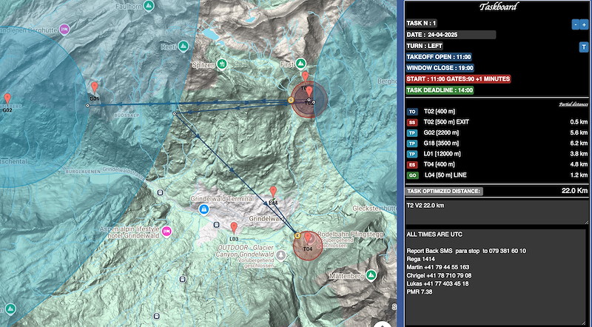Click the TASK N : 1 label
The width and height of the screenshot is (592, 327).
pos(421,24)
